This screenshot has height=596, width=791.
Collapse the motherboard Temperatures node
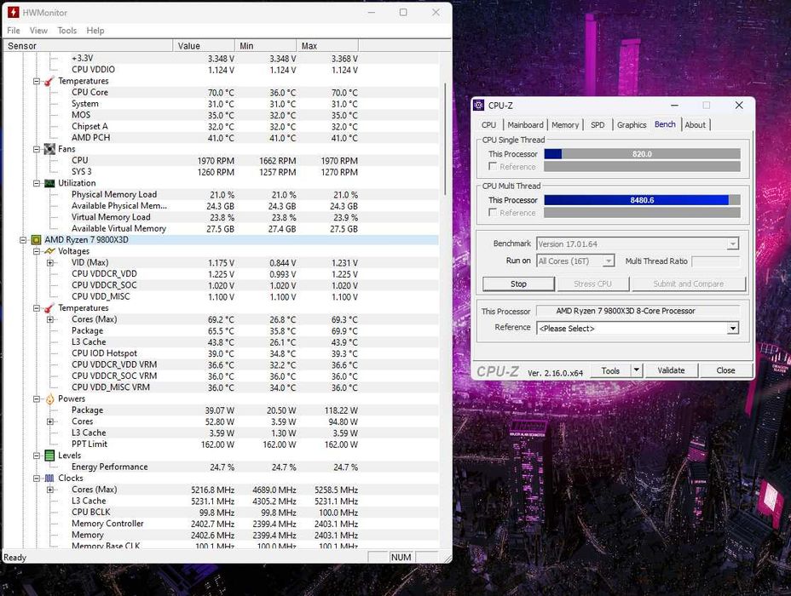37,81
